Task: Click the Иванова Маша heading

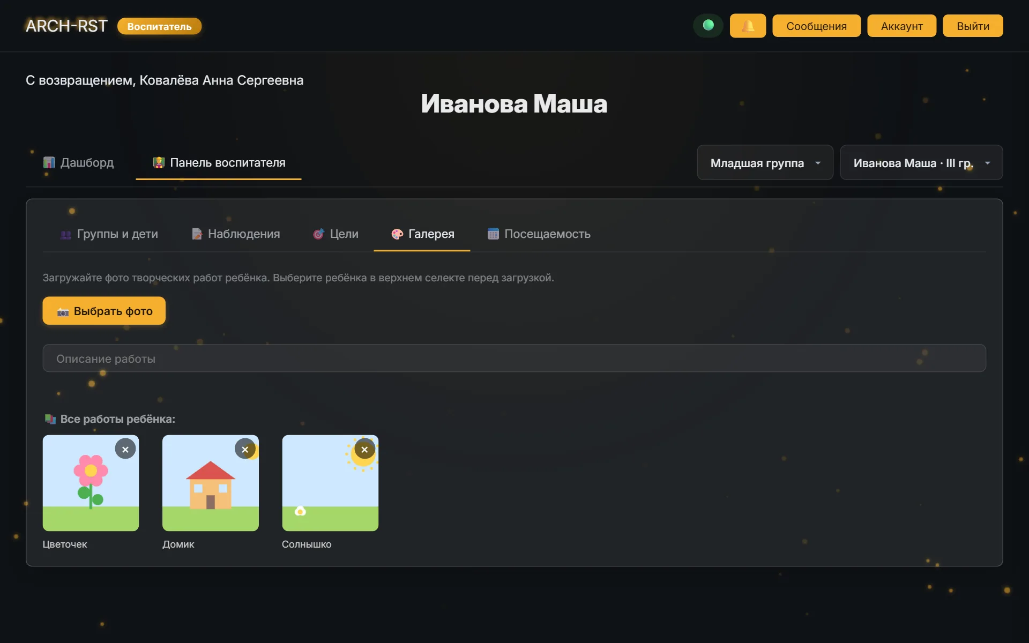Action: coord(514,103)
